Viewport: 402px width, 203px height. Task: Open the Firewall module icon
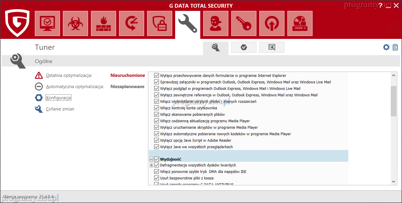(x=103, y=24)
